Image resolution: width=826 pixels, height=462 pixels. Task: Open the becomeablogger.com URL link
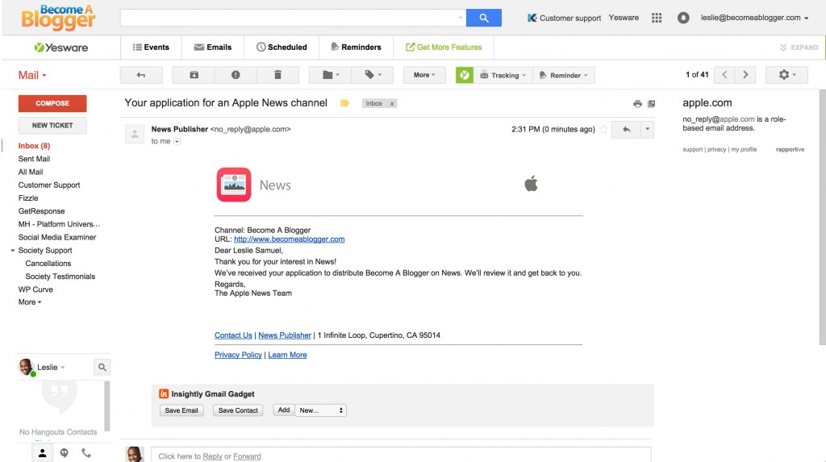(x=290, y=239)
